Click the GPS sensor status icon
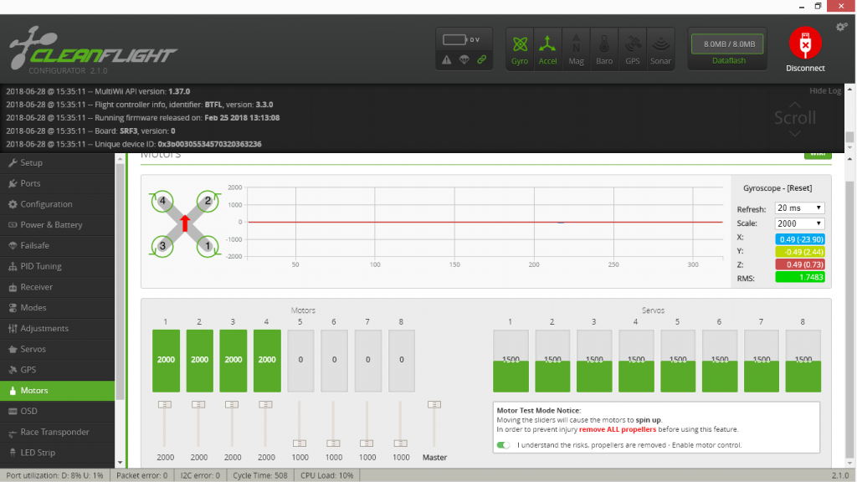 point(632,48)
